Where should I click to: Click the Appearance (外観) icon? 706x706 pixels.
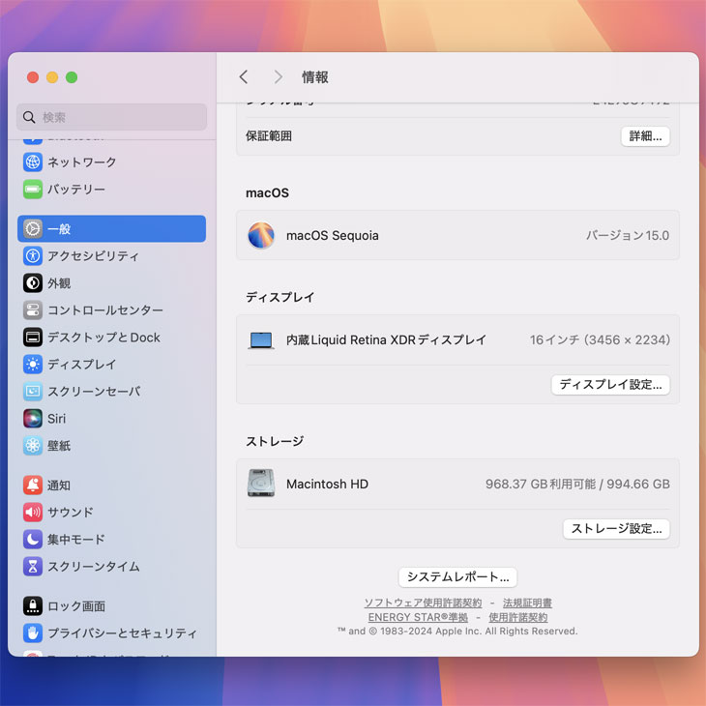click(x=33, y=283)
